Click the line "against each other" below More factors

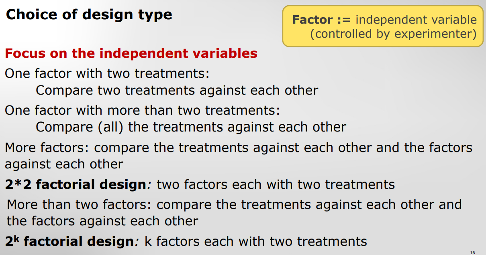pos(64,164)
